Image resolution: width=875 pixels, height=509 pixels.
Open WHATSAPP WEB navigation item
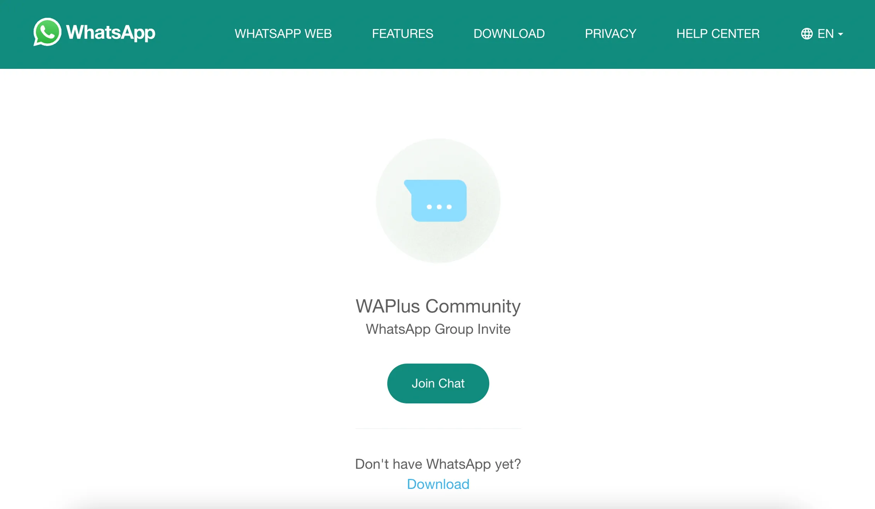(284, 33)
